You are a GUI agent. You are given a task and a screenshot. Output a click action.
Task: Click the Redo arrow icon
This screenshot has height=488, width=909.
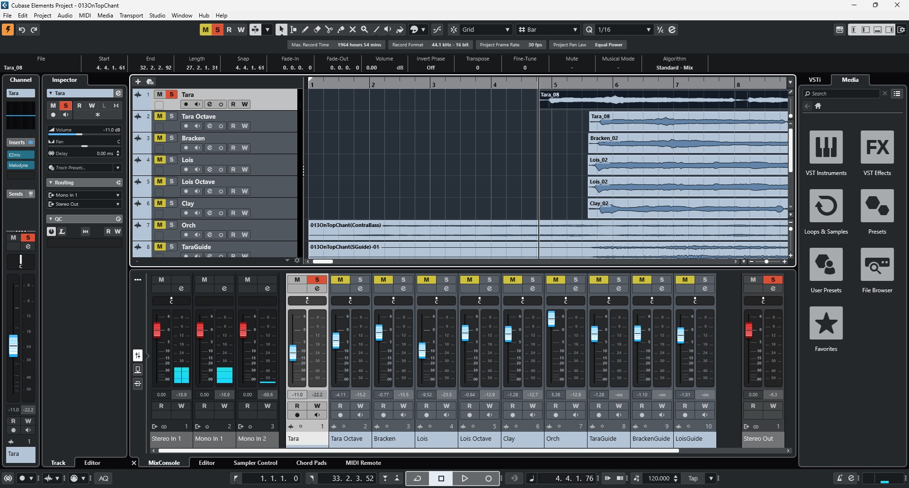[x=34, y=30]
